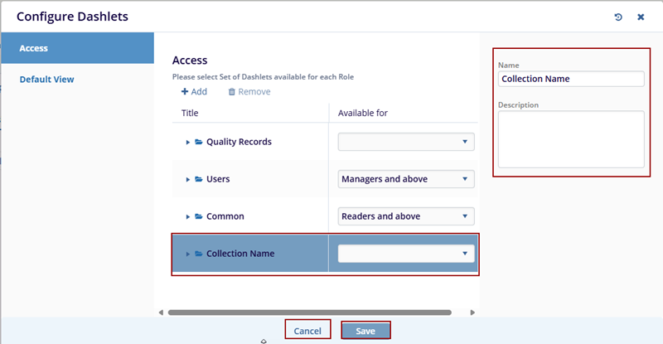Open the Readers and above dropdown
Screen dimensions: 663x344
(406, 216)
